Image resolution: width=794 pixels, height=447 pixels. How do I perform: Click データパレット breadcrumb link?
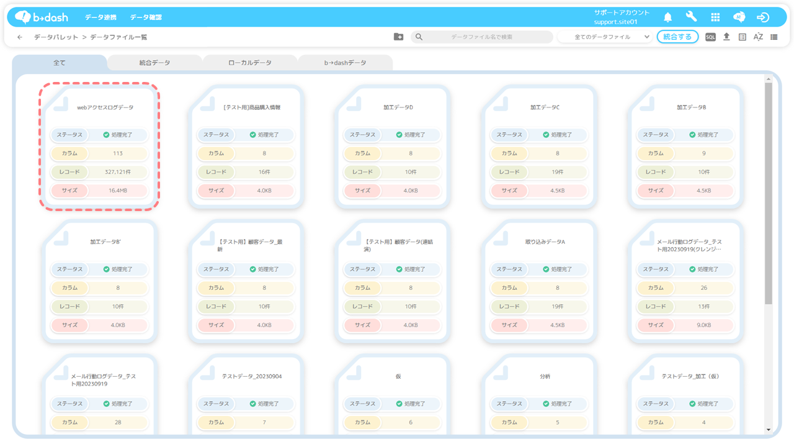pyautogui.click(x=56, y=37)
